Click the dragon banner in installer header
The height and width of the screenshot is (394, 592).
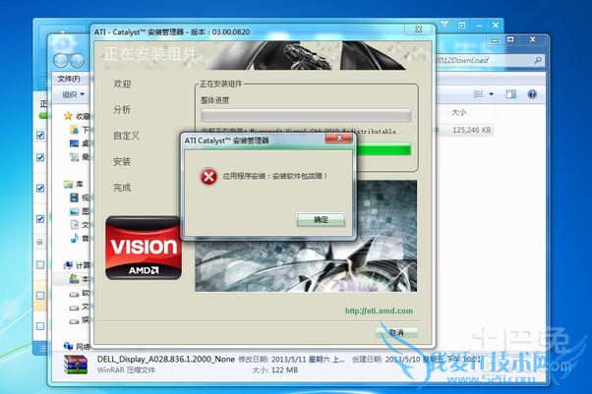(306, 55)
